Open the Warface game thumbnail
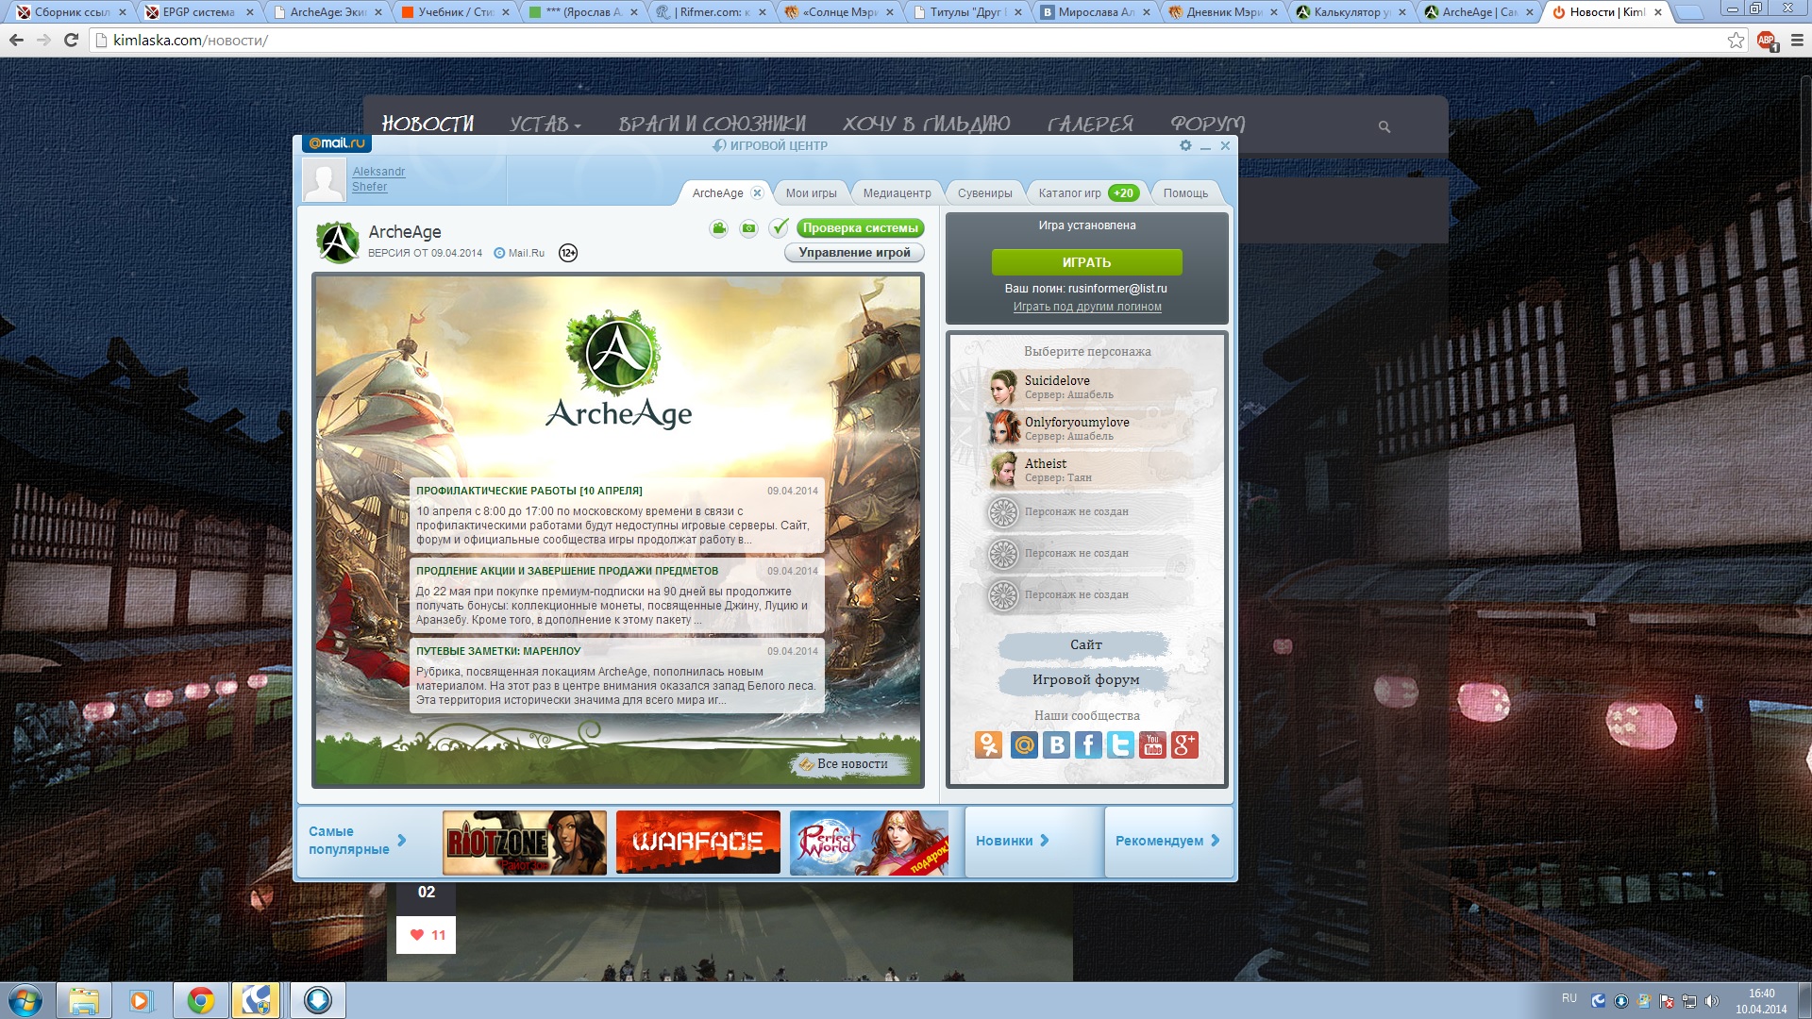This screenshot has height=1019, width=1812. pos(698,843)
